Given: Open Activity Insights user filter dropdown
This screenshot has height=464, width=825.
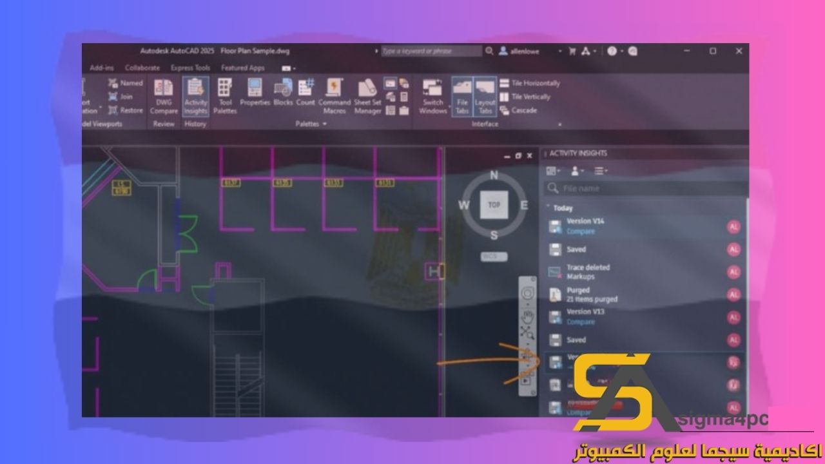Looking at the screenshot, I should 577,171.
